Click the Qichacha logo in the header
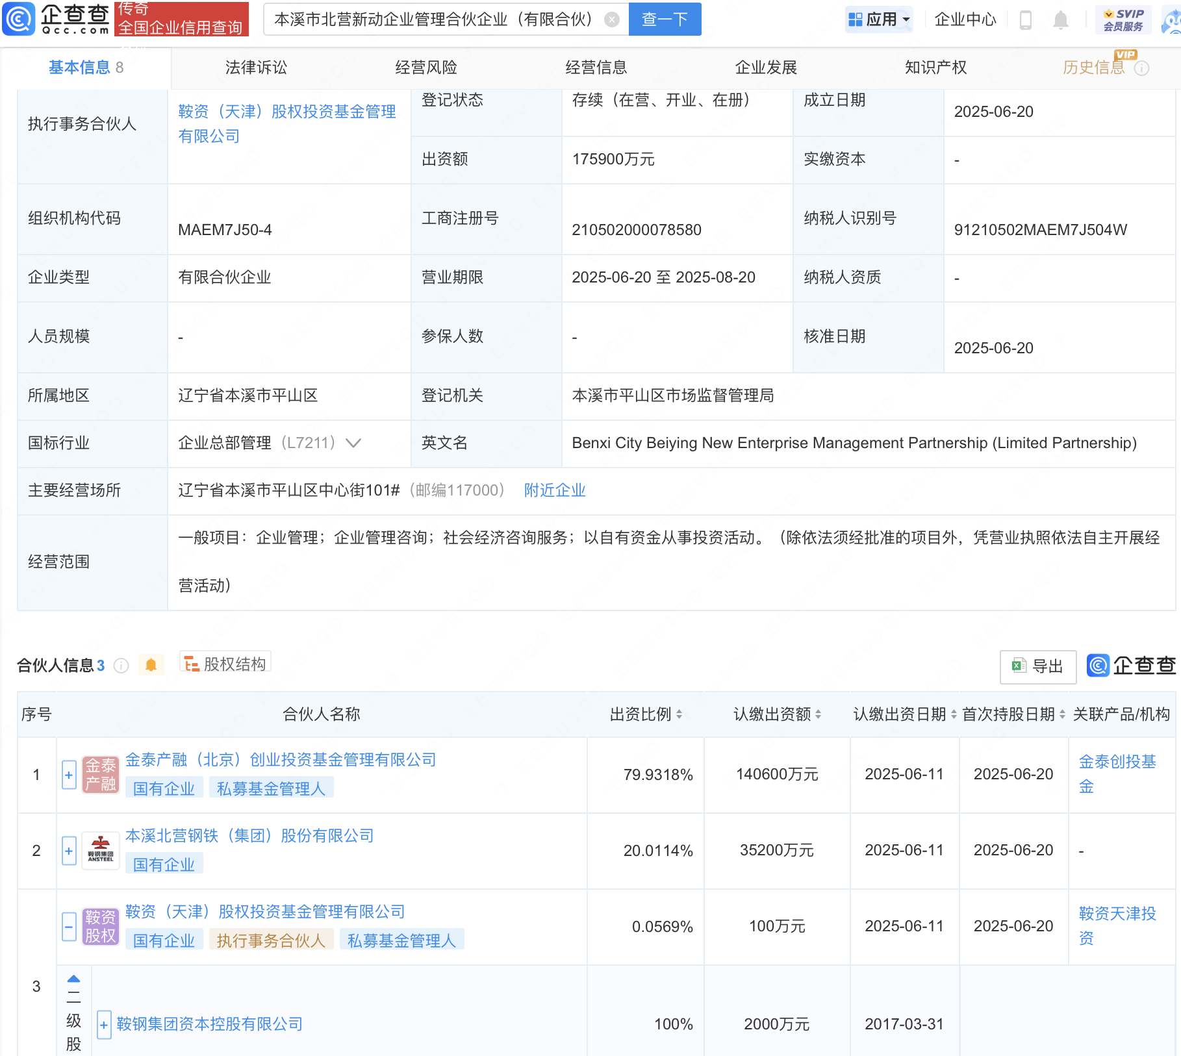The width and height of the screenshot is (1181, 1056). (57, 19)
